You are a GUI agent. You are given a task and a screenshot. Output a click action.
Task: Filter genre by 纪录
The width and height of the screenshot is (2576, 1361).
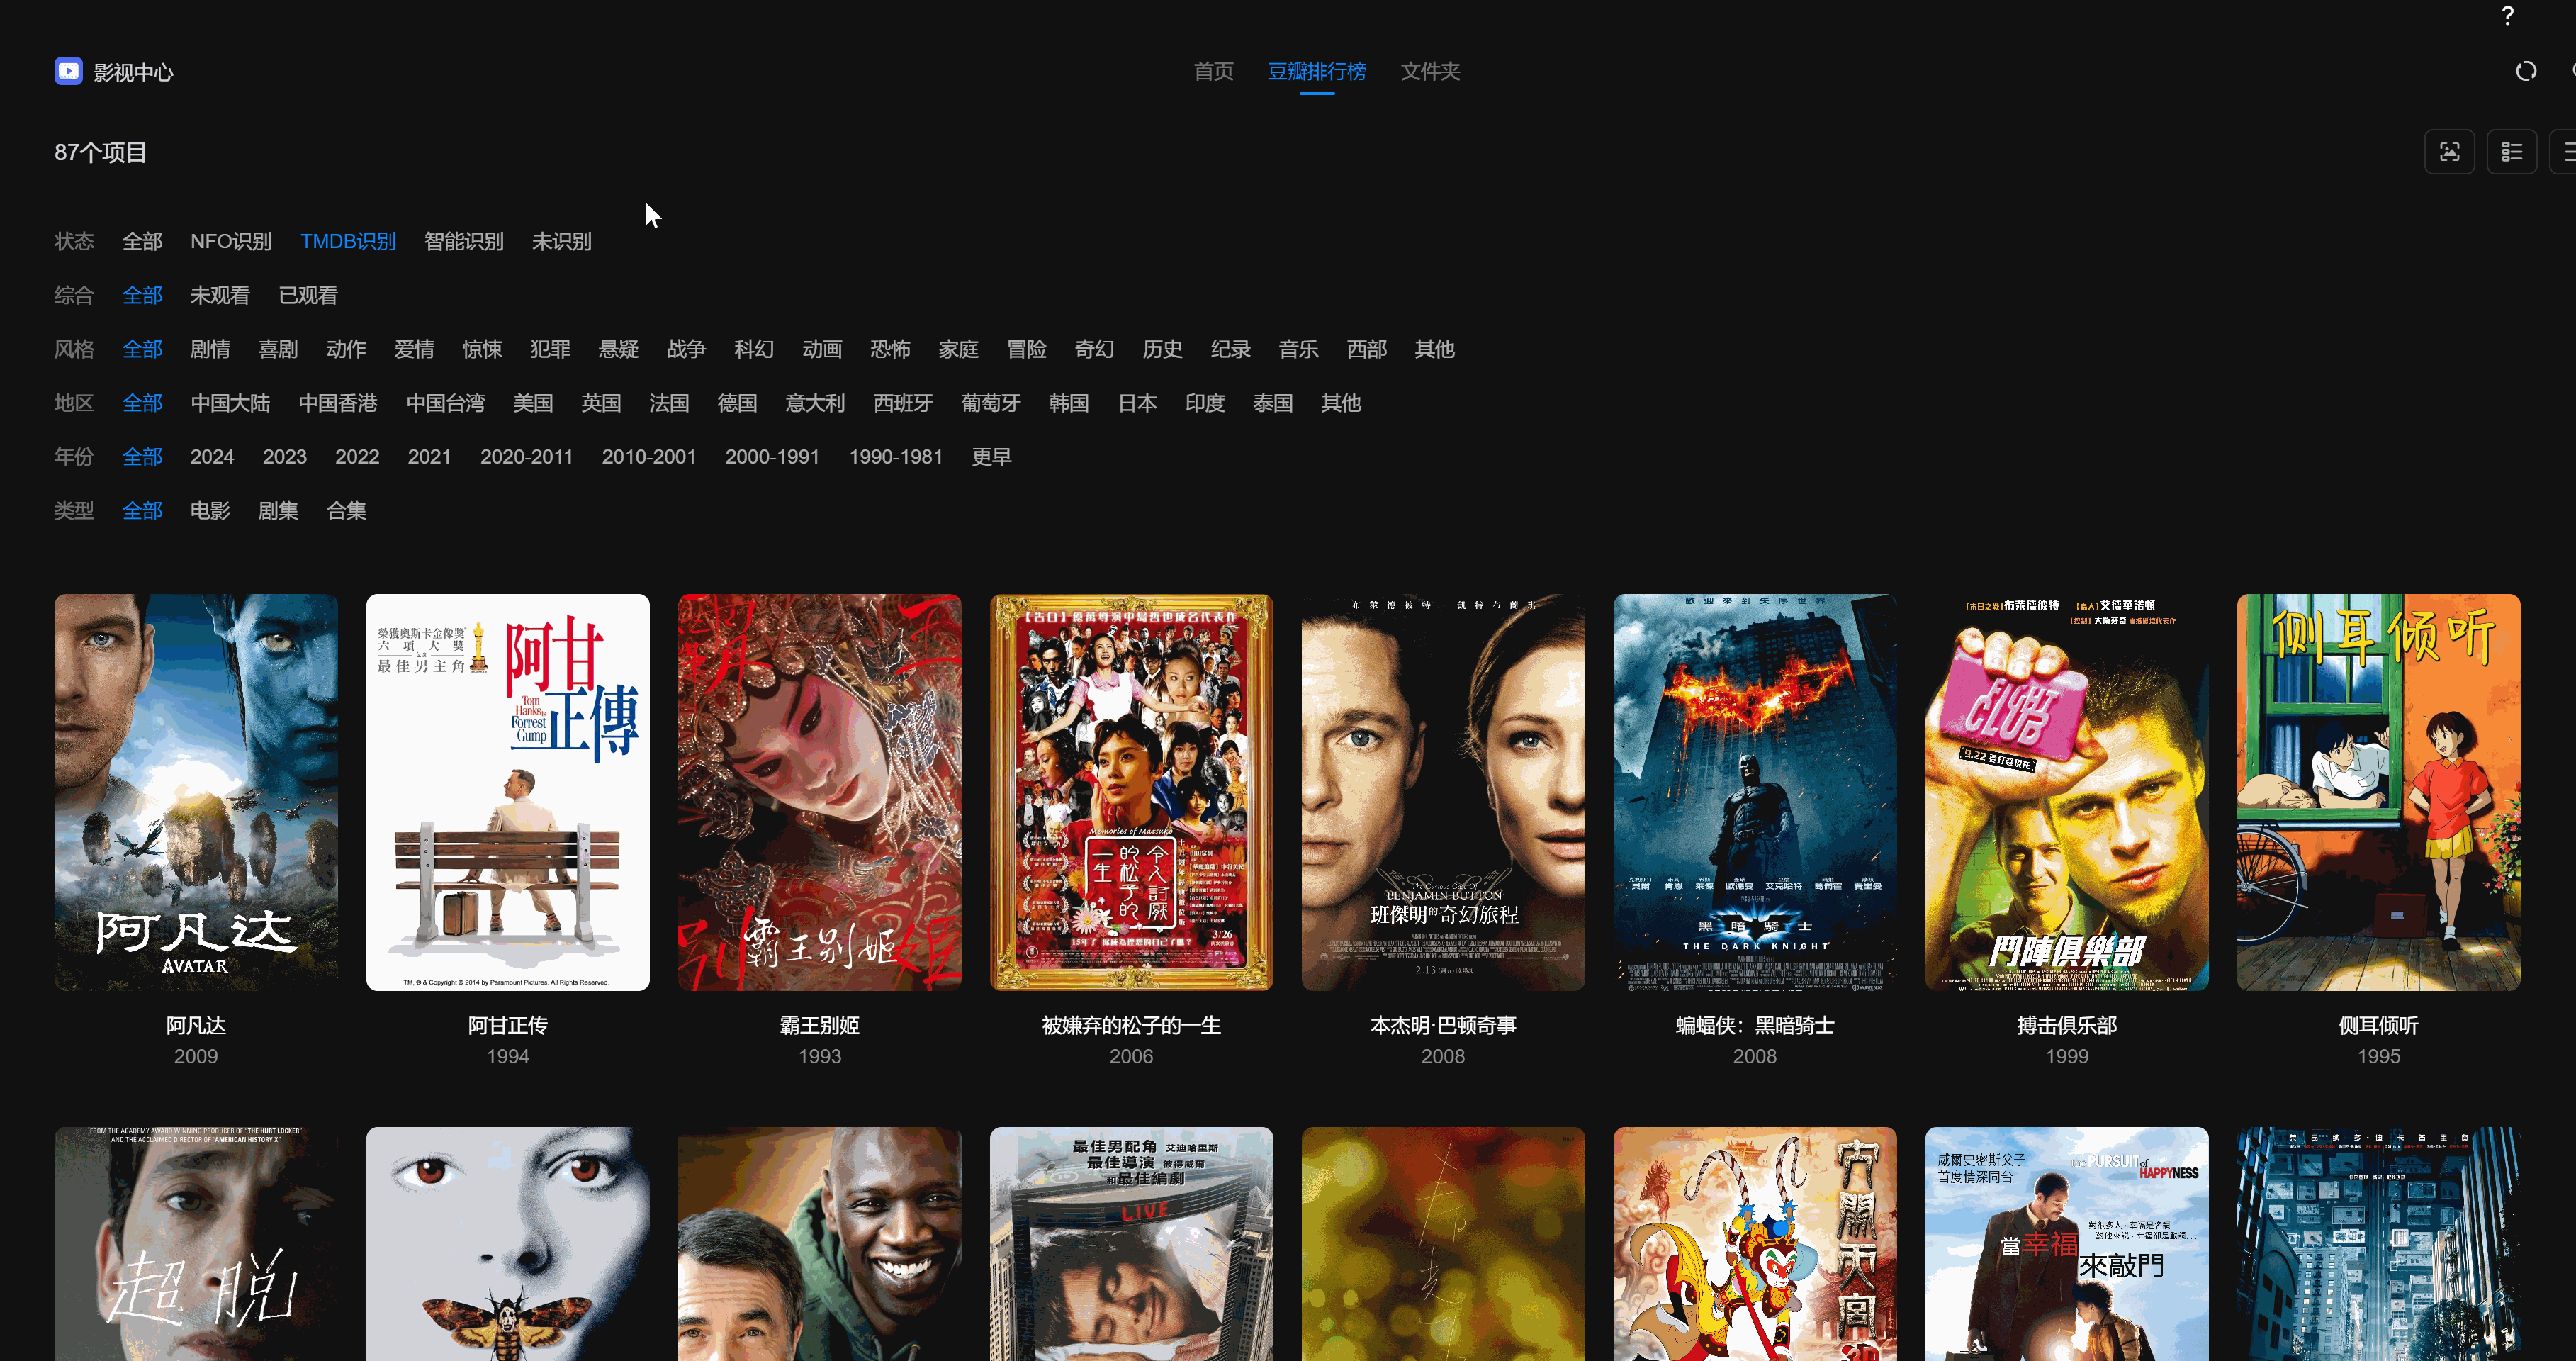click(1230, 349)
